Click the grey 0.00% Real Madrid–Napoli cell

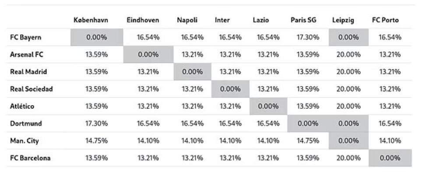pyautogui.click(x=192, y=72)
